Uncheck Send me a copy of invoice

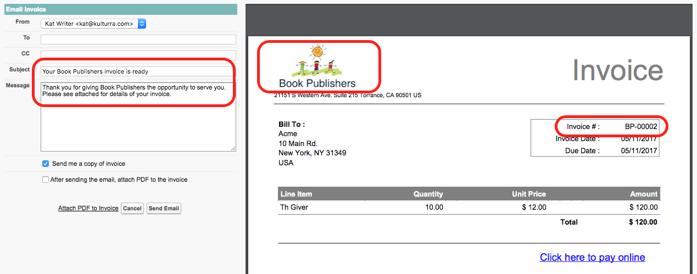click(46, 164)
